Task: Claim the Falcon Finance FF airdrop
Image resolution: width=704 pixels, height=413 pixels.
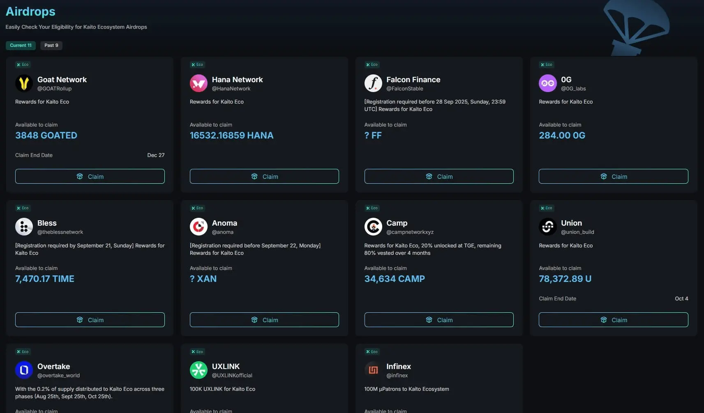Action: [x=439, y=176]
